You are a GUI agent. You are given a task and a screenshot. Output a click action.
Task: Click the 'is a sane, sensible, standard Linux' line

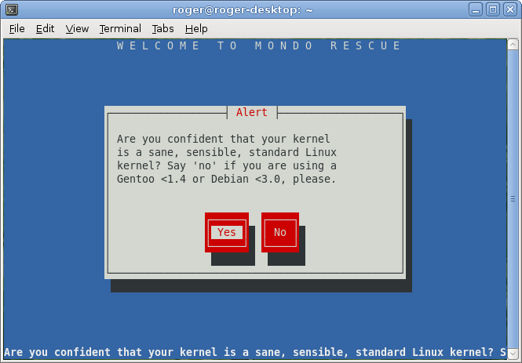226,152
